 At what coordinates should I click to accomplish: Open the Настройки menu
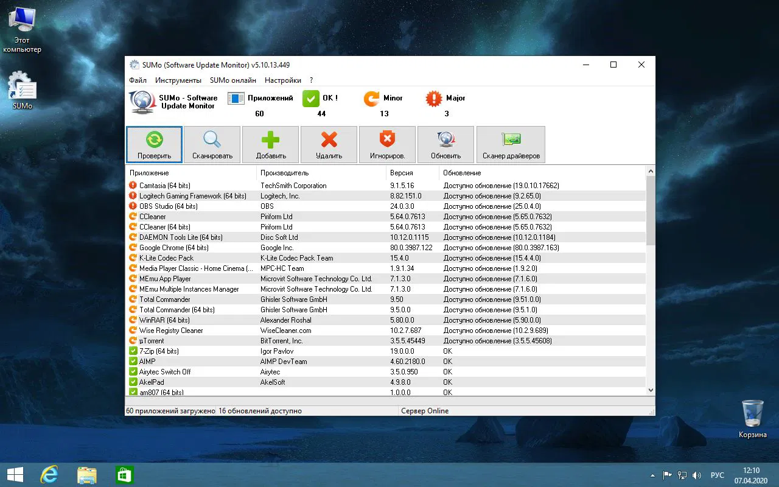pos(283,80)
